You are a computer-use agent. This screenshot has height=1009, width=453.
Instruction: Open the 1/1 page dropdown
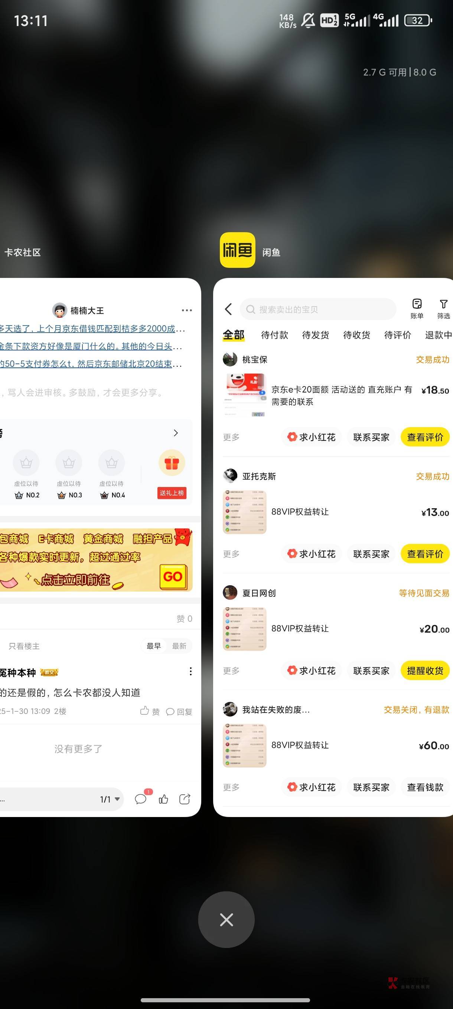point(110,799)
